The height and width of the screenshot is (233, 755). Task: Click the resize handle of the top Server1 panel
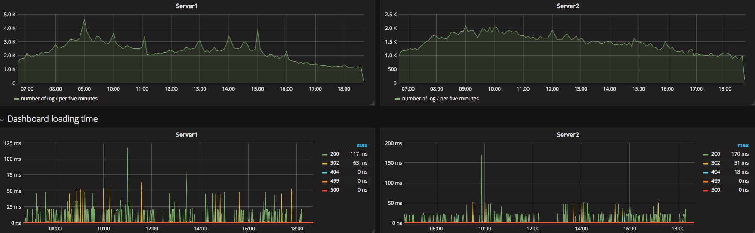click(373, 103)
